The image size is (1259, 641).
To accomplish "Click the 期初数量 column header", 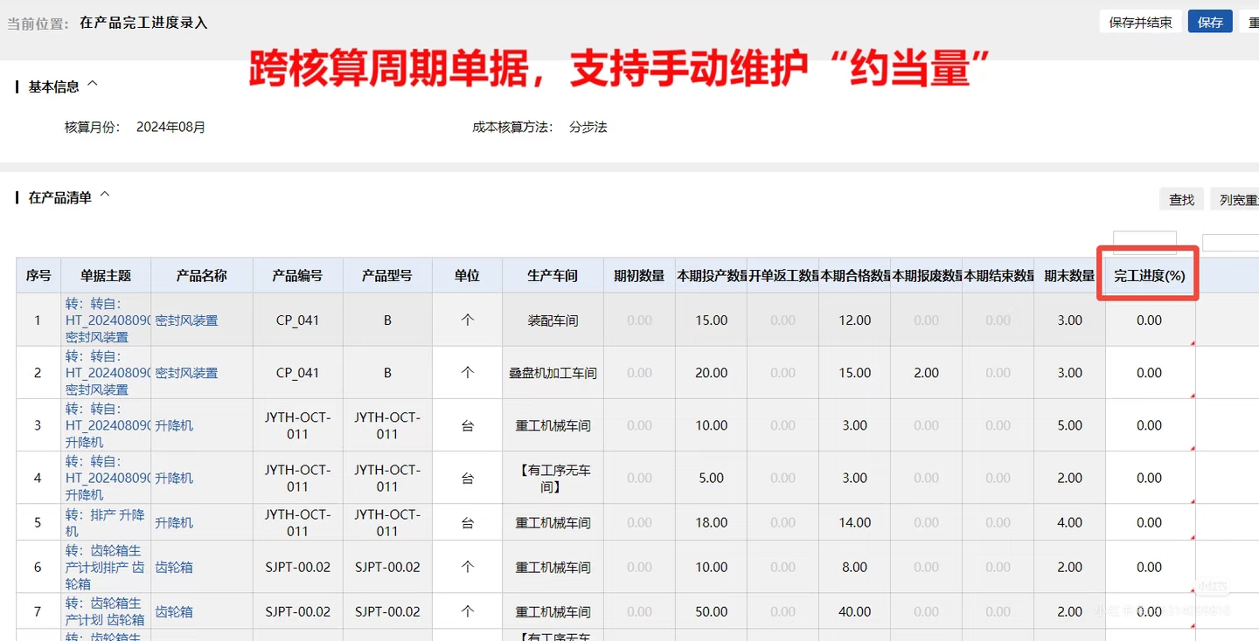I will coord(639,275).
